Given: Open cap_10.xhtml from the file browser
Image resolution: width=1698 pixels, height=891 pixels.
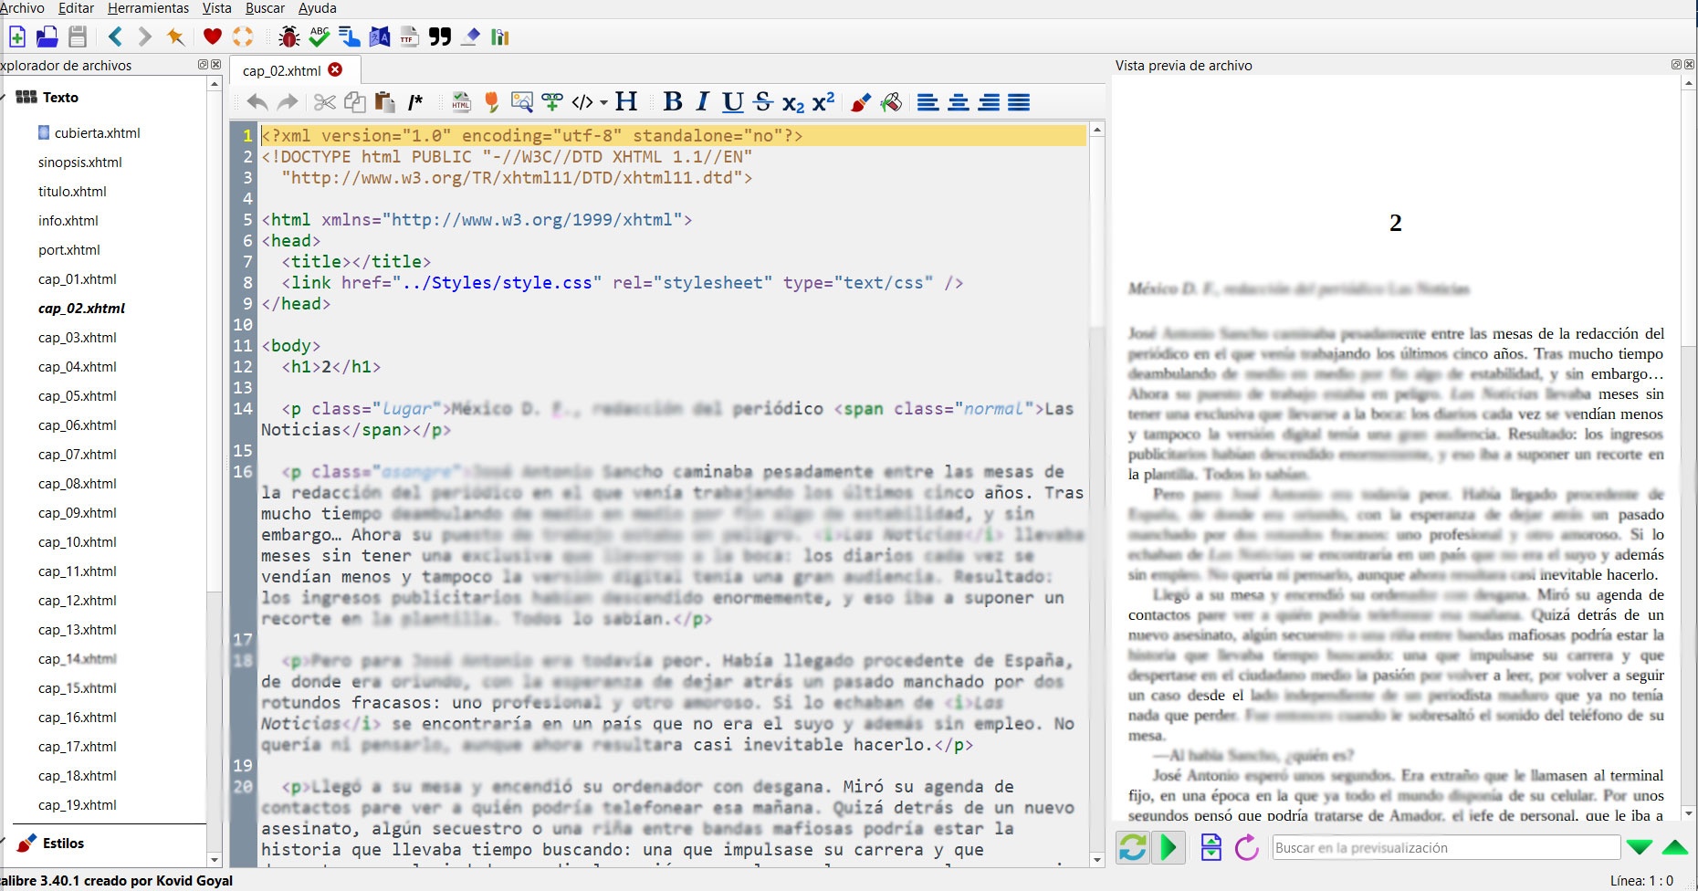Looking at the screenshot, I should (x=78, y=542).
